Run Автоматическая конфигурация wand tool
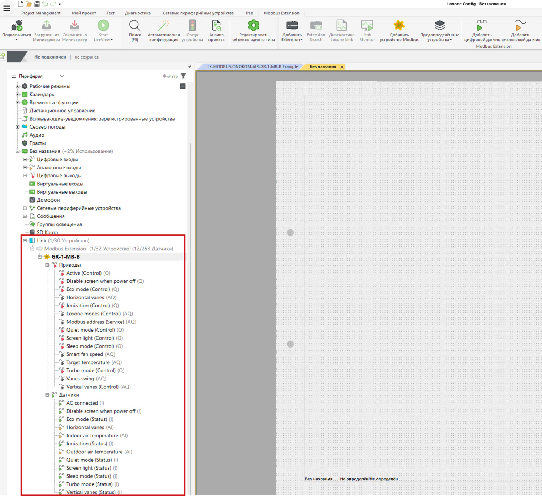 pos(163,26)
